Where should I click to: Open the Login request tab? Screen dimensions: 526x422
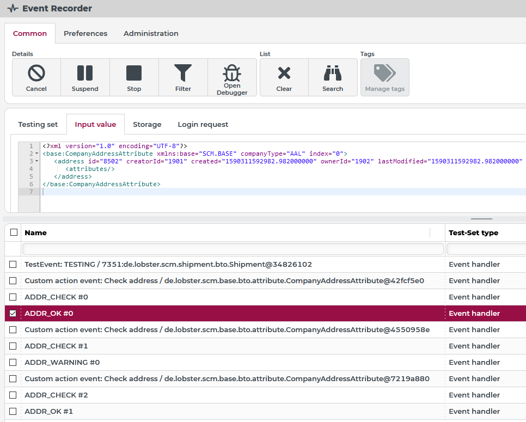pyautogui.click(x=203, y=125)
